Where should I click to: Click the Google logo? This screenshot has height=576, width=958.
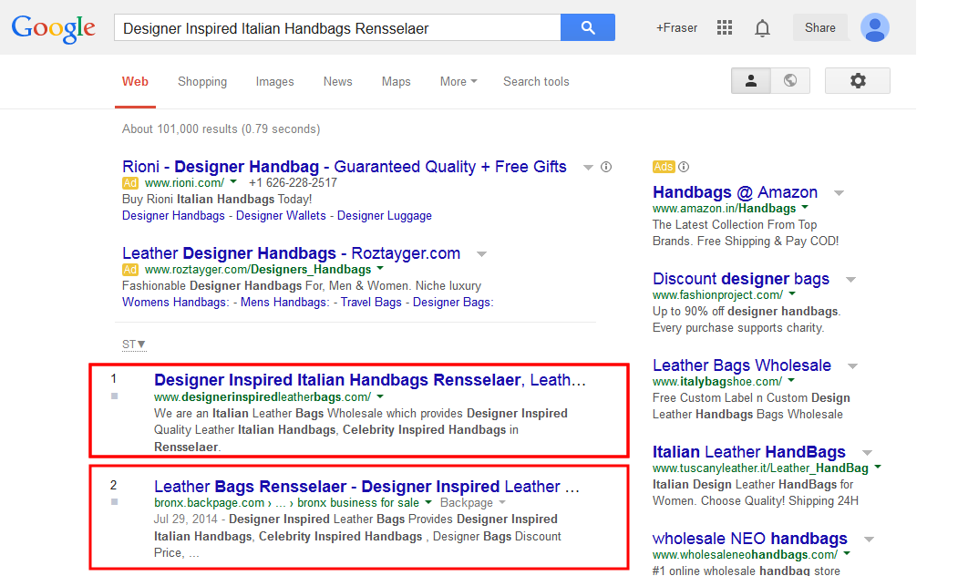coord(53,28)
